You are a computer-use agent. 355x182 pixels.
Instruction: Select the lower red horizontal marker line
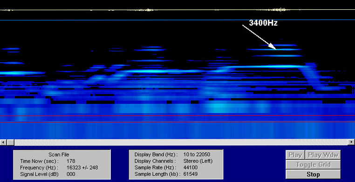[177, 122]
